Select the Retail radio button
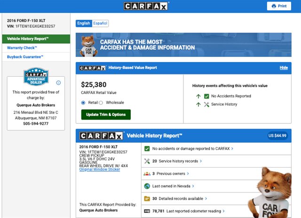 pyautogui.click(x=84, y=102)
